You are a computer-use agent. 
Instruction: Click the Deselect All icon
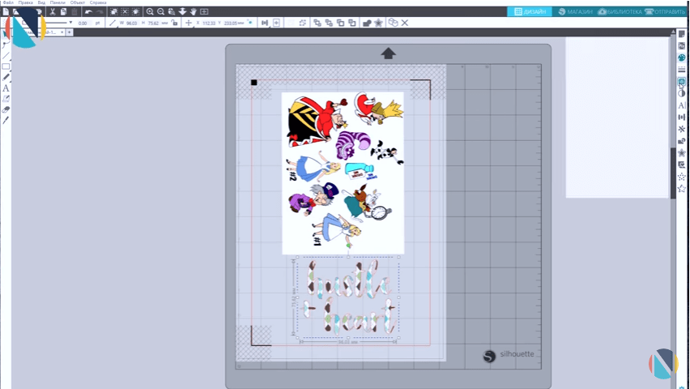(x=125, y=12)
